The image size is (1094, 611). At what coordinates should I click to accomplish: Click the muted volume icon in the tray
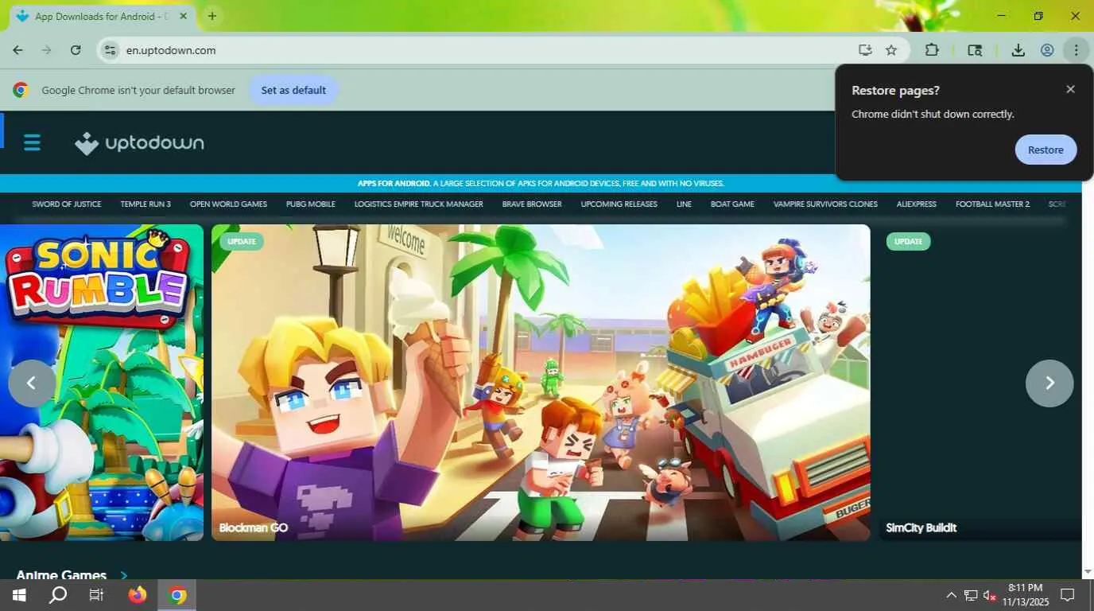(990, 595)
